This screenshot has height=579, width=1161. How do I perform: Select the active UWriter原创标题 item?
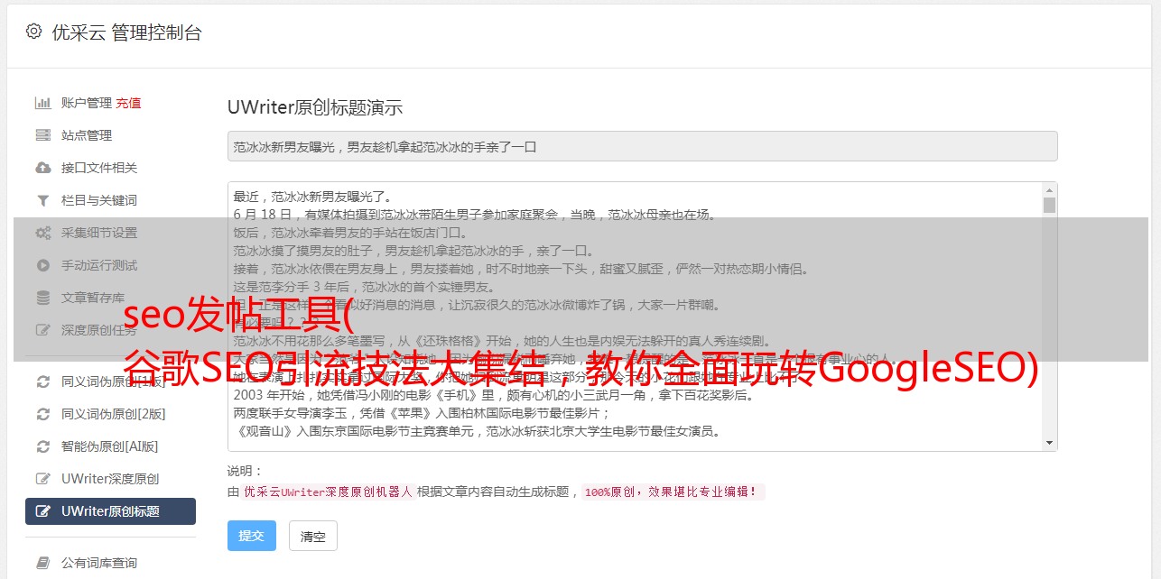110,511
